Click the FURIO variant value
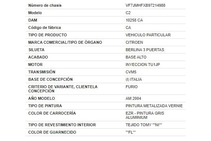 (x=132, y=87)
